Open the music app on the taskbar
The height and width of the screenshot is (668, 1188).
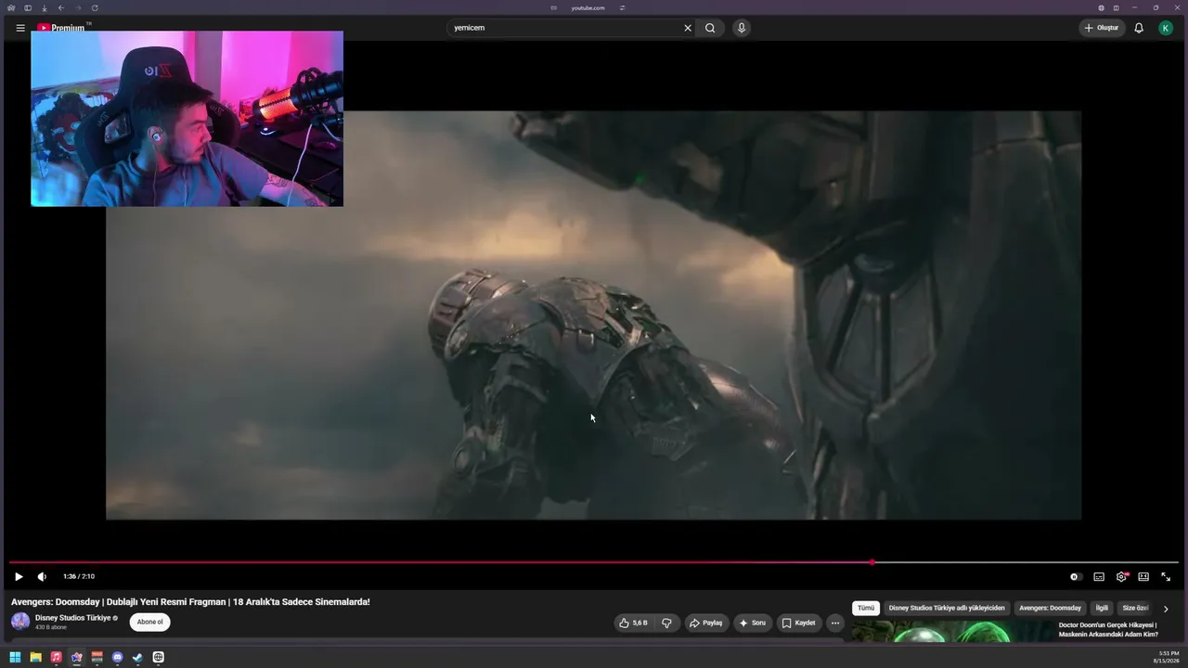click(x=56, y=657)
